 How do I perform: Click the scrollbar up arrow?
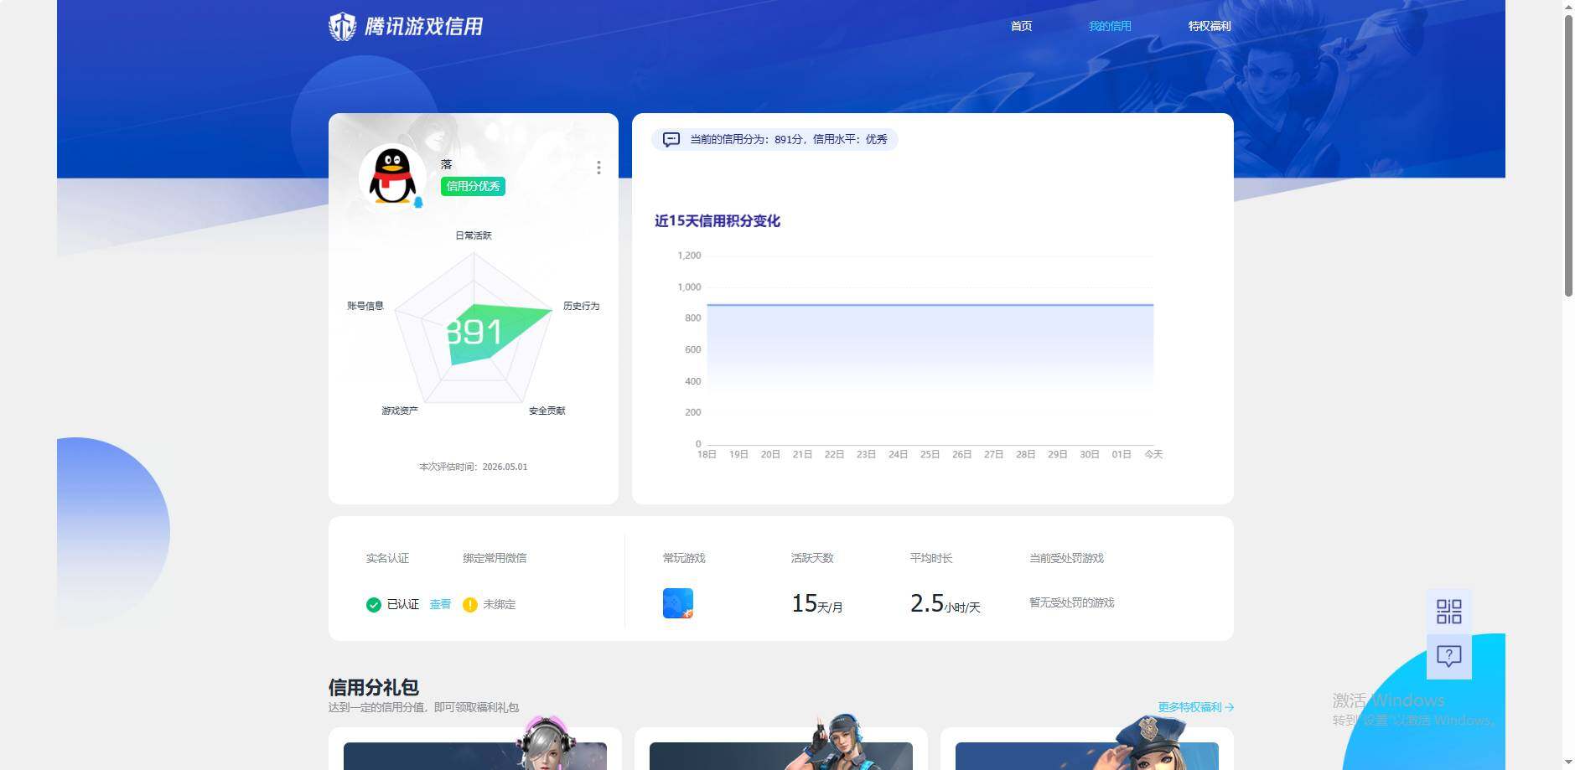tap(1568, 6)
